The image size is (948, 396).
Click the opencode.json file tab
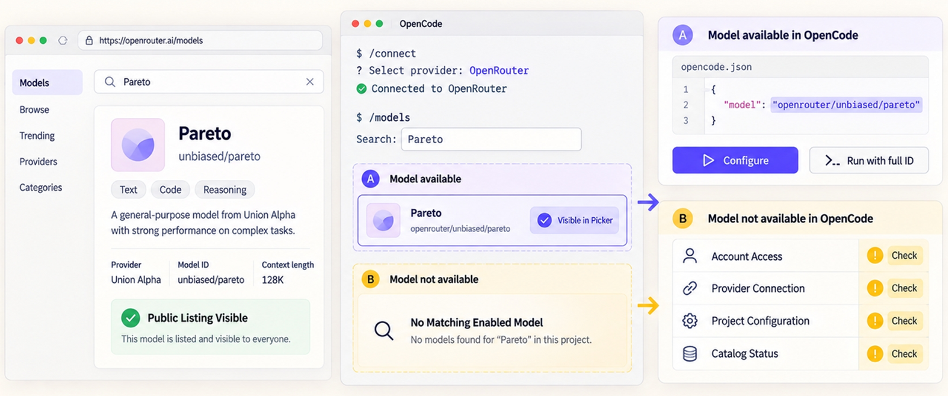click(716, 67)
